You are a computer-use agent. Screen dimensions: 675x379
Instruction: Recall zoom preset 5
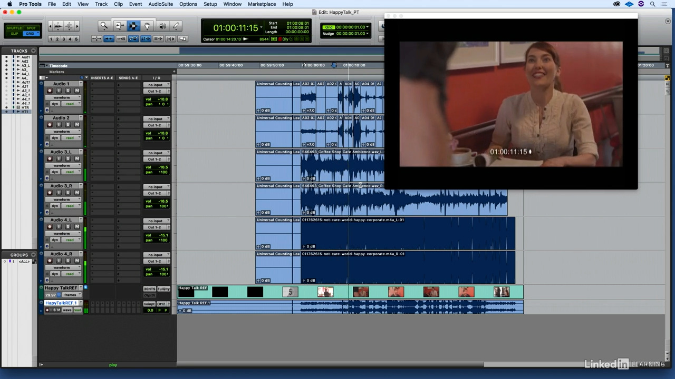(x=76, y=39)
